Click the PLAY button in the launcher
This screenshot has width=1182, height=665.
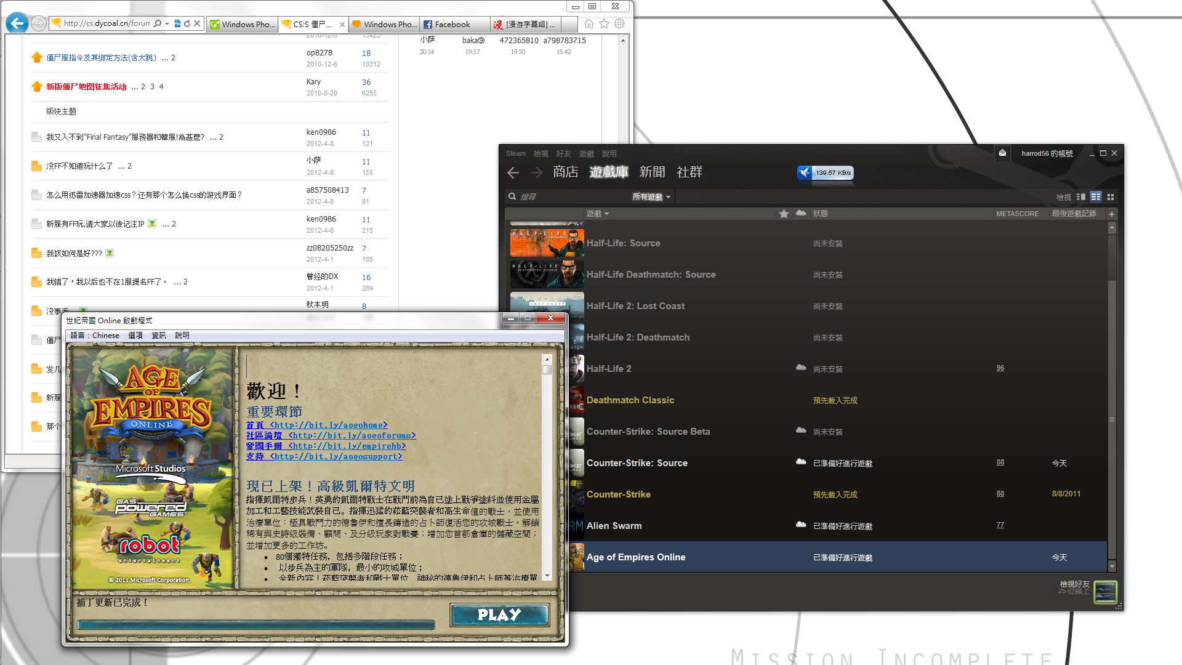tap(500, 615)
